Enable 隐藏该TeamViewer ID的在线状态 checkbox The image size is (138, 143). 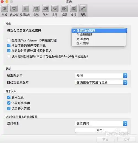9,40
